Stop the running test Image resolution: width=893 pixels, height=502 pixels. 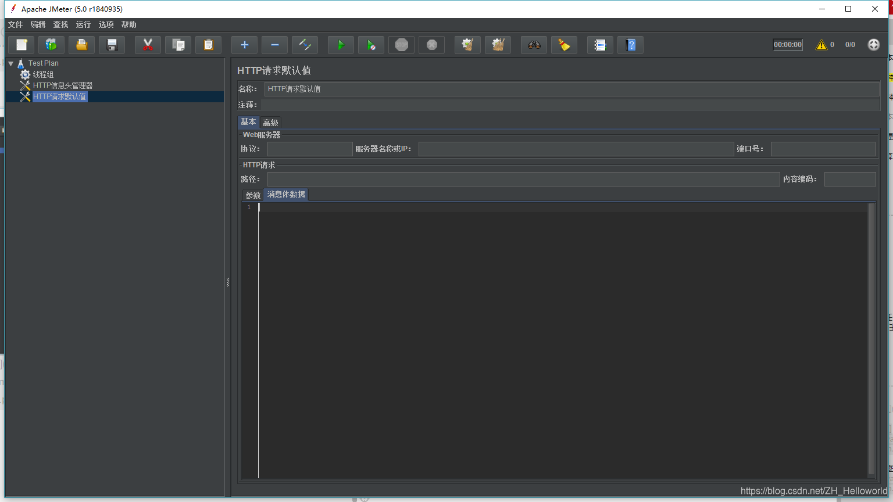point(401,45)
